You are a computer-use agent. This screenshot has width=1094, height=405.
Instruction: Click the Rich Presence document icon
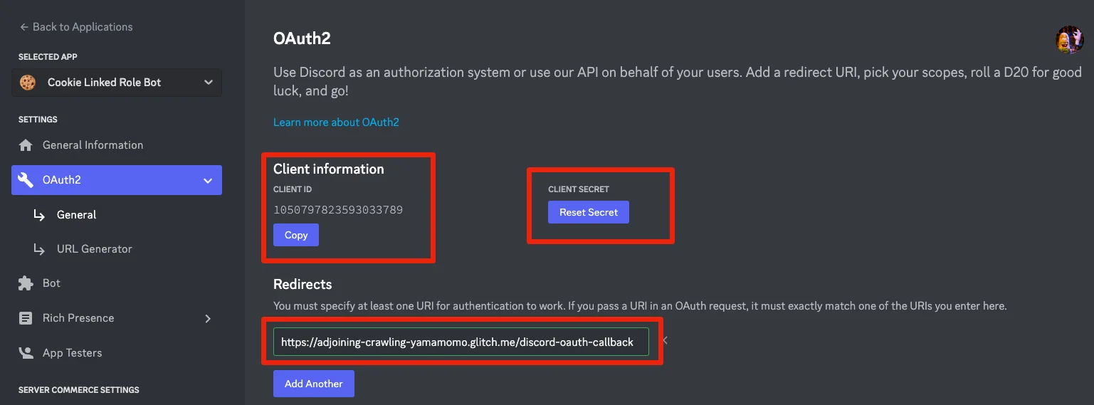pos(26,318)
